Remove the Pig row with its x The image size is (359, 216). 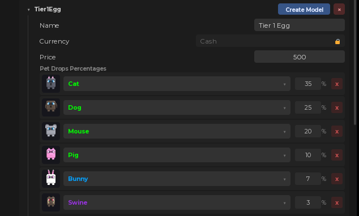point(337,155)
